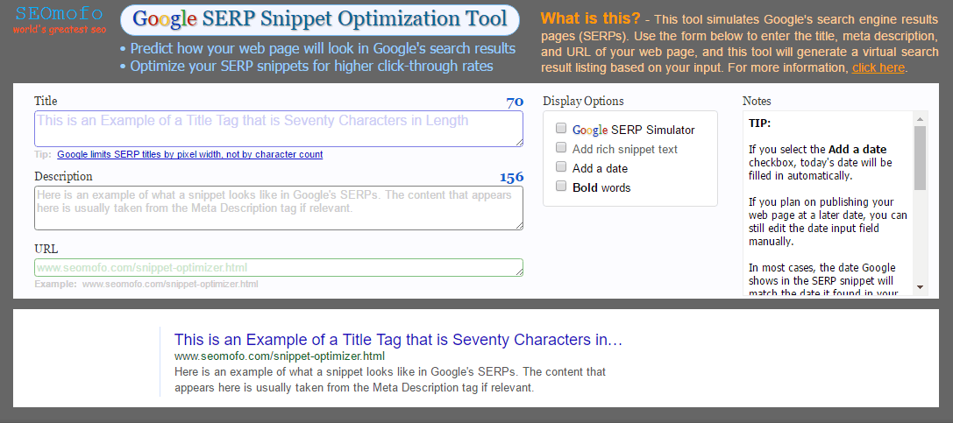Image resolution: width=953 pixels, height=423 pixels.
Task: Click the Google SERP Snippet Optimization Tool heading
Action: (x=320, y=19)
